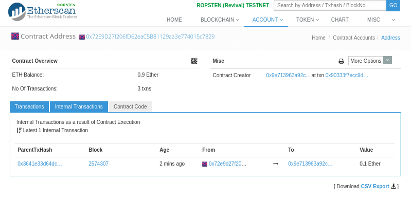Click the 3 txns count value
The image size is (411, 199).
click(x=145, y=88)
